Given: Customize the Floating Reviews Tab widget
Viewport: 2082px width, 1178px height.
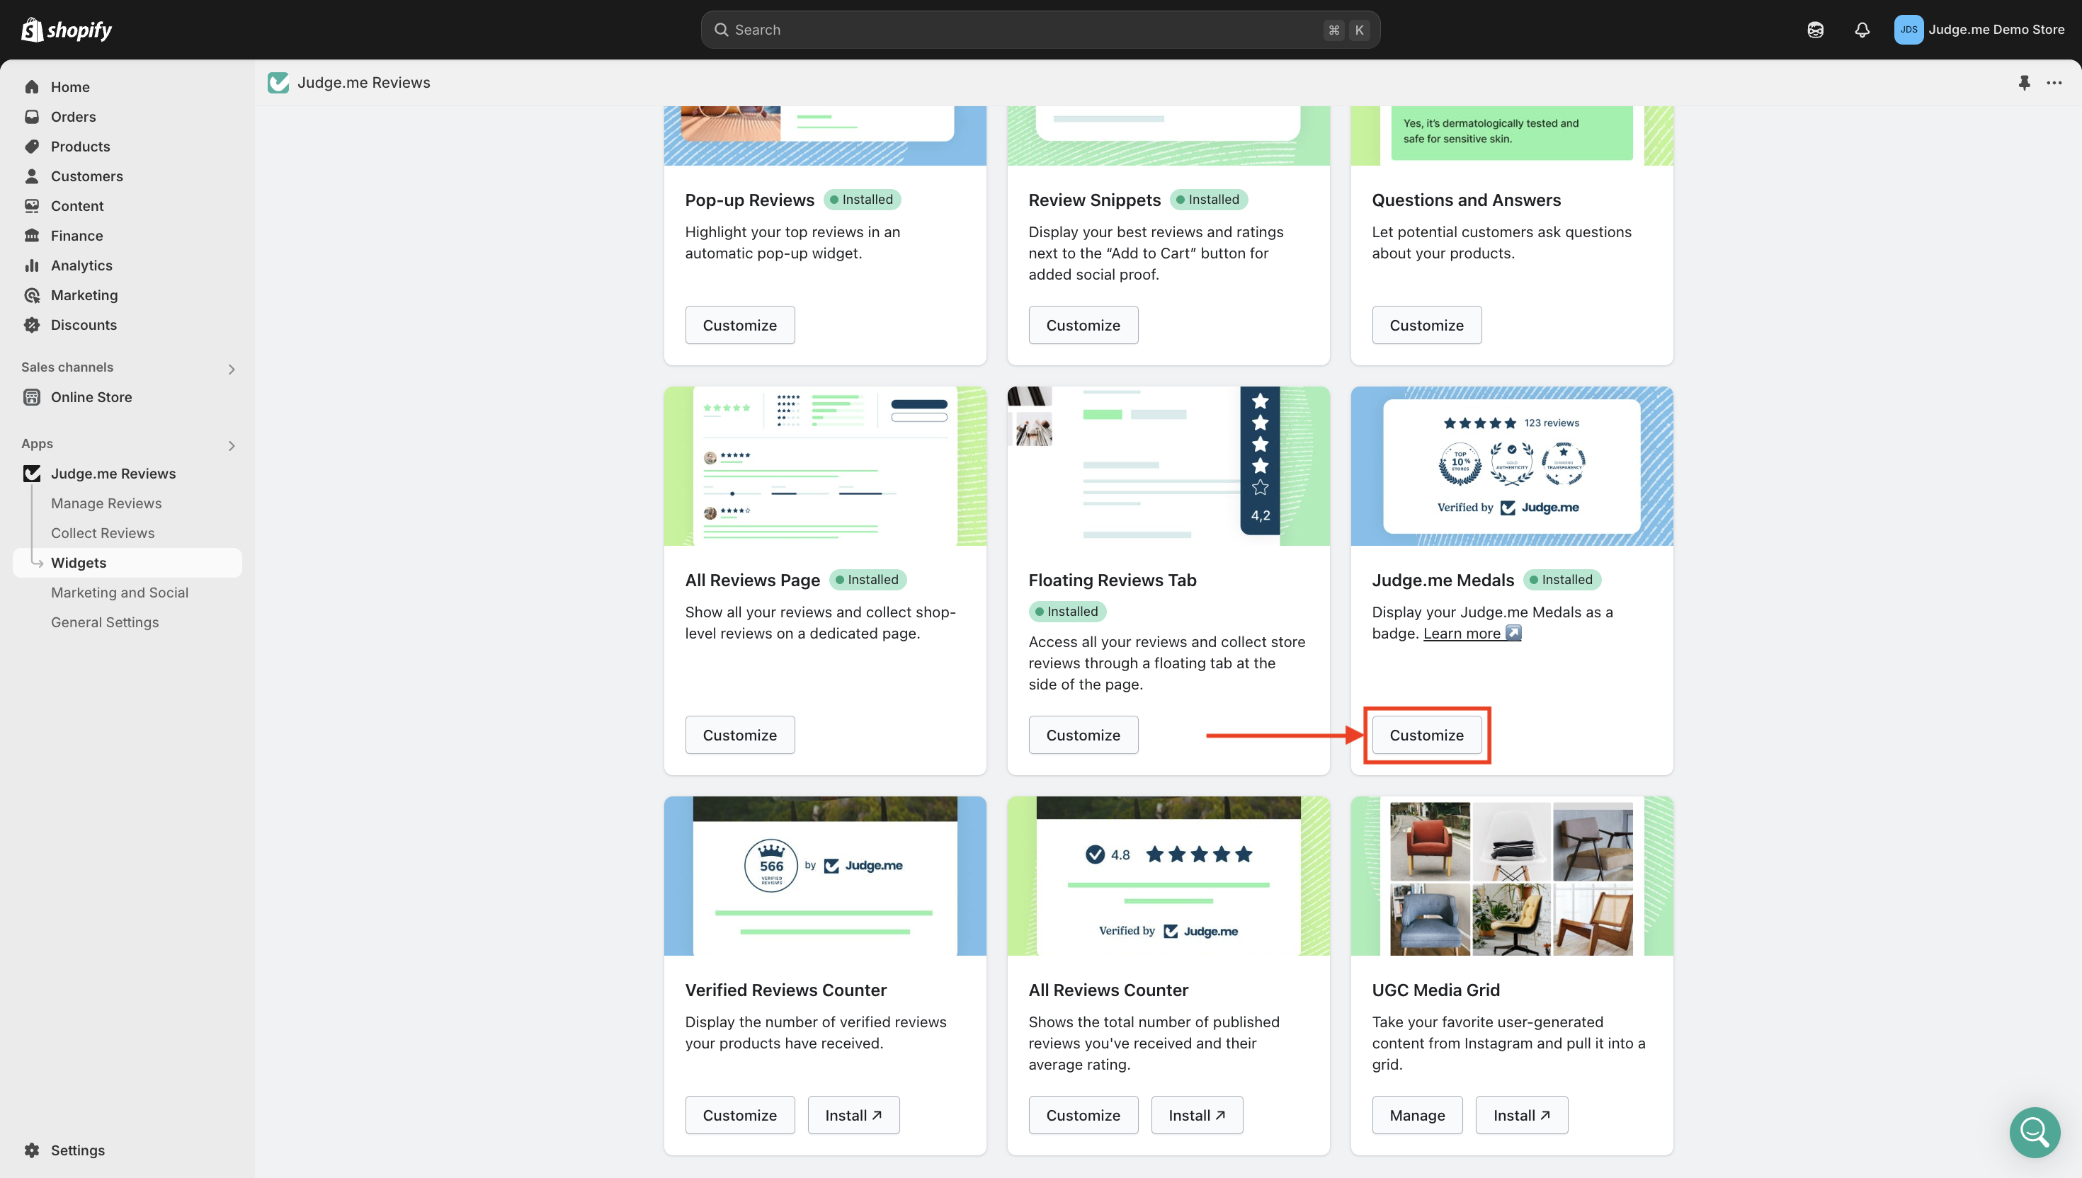Looking at the screenshot, I should [1083, 735].
